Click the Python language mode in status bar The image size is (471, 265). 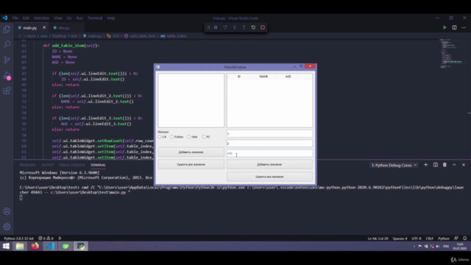(x=444, y=239)
